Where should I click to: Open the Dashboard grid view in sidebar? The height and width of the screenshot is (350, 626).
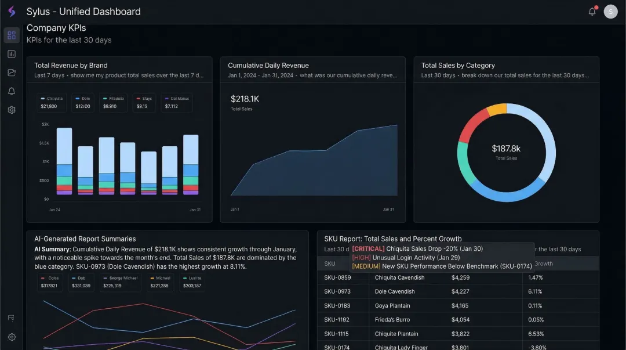[x=12, y=35]
